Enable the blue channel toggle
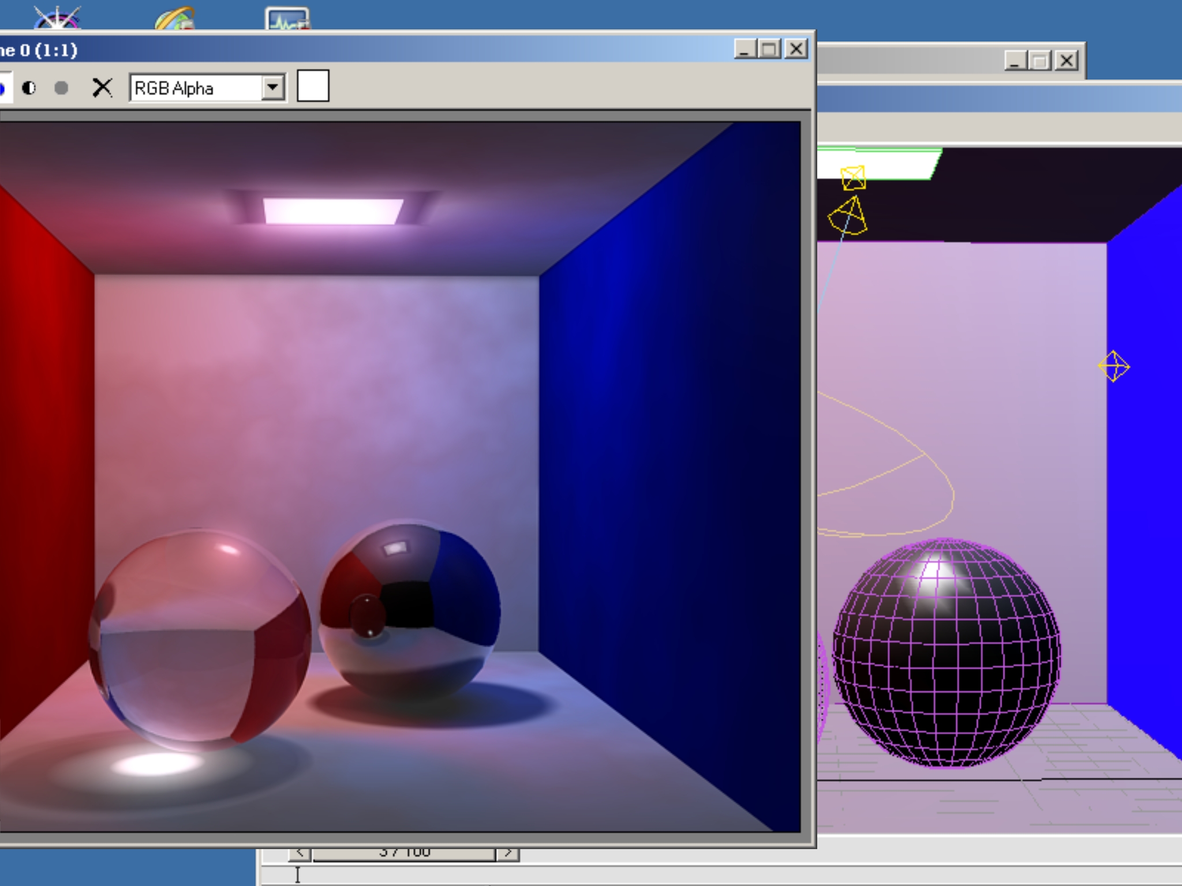Image resolution: width=1182 pixels, height=886 pixels. [x=2, y=88]
